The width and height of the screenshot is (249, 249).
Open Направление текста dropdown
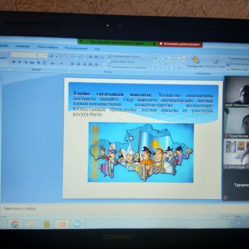click(x=124, y=56)
